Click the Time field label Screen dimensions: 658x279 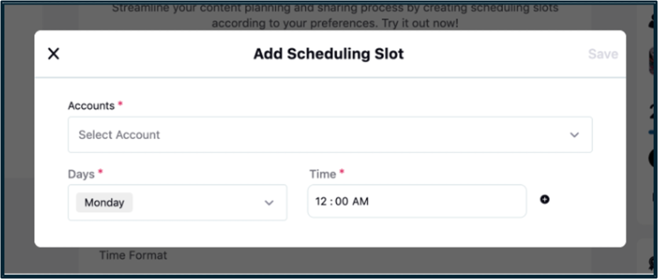[x=322, y=174]
